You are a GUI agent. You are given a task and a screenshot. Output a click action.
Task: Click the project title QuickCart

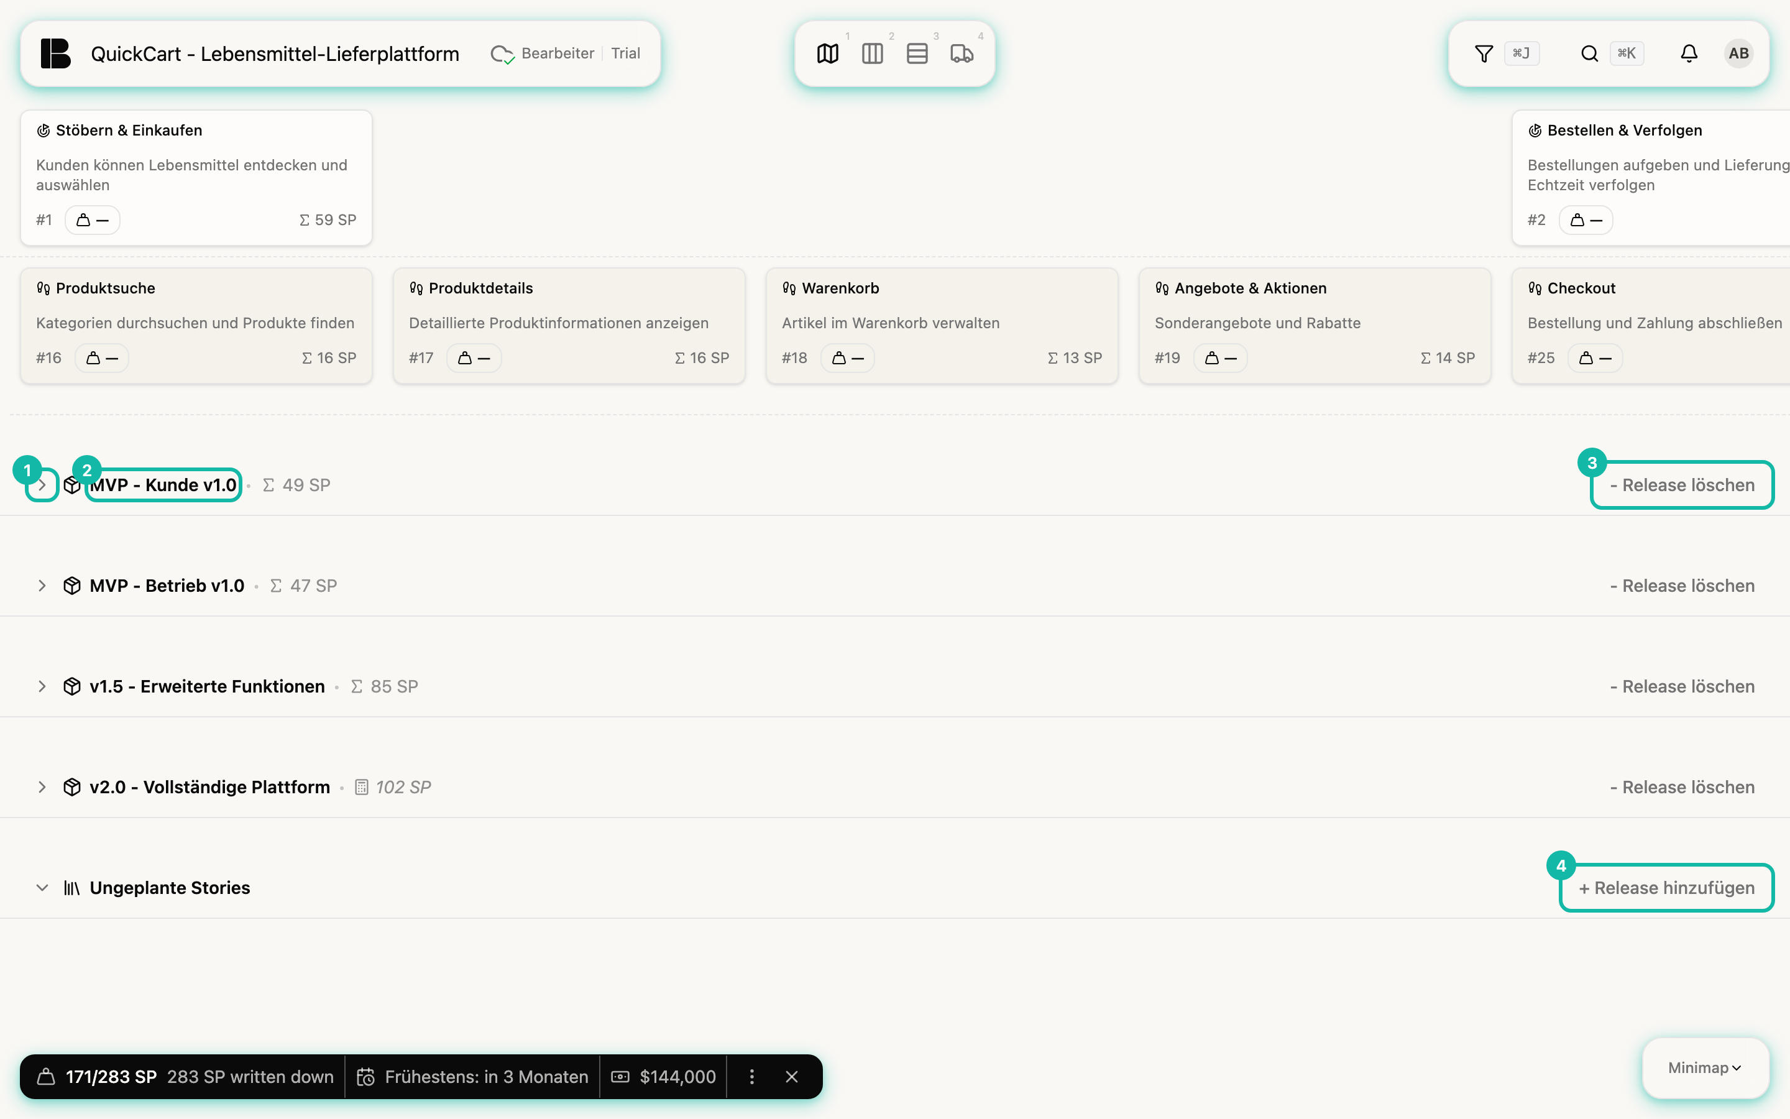275,53
